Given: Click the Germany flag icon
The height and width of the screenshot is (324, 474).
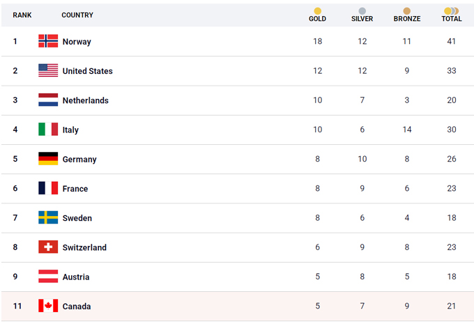Looking at the screenshot, I should (x=48, y=159).
